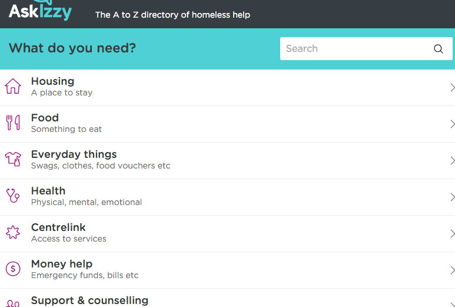The height and width of the screenshot is (307, 455).
Task: Click the Ask Izzy logo
Action: click(41, 11)
